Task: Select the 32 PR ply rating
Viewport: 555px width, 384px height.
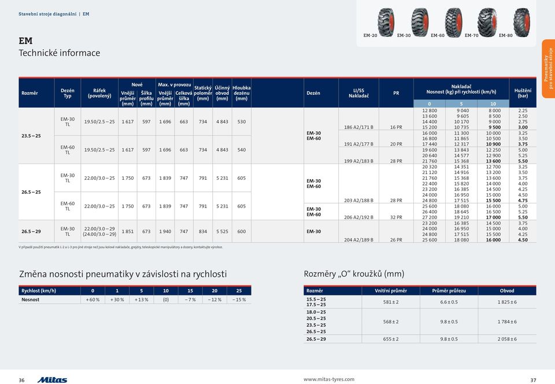Action: click(396, 217)
